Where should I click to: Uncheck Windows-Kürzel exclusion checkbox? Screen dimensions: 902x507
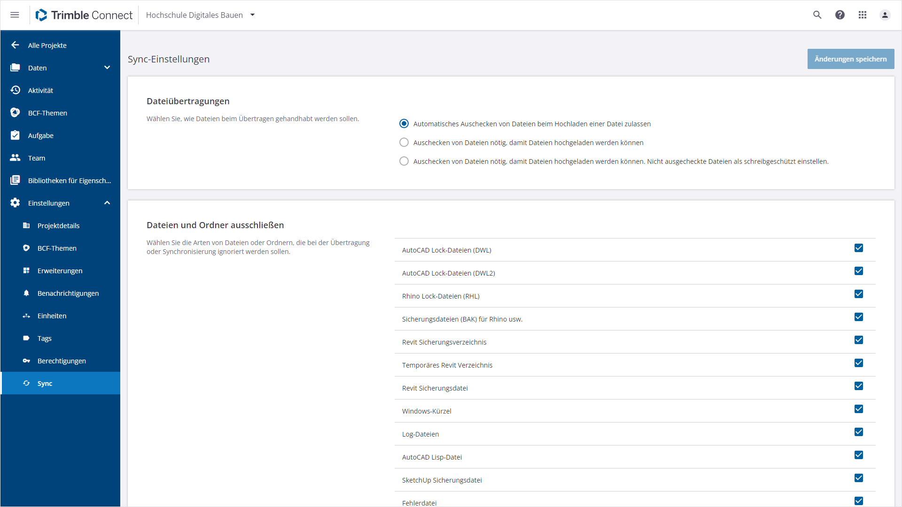(859, 409)
